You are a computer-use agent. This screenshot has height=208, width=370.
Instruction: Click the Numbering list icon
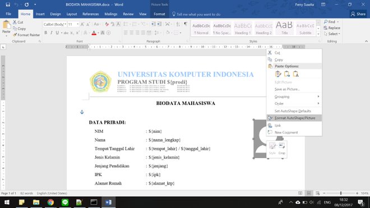coord(135,24)
